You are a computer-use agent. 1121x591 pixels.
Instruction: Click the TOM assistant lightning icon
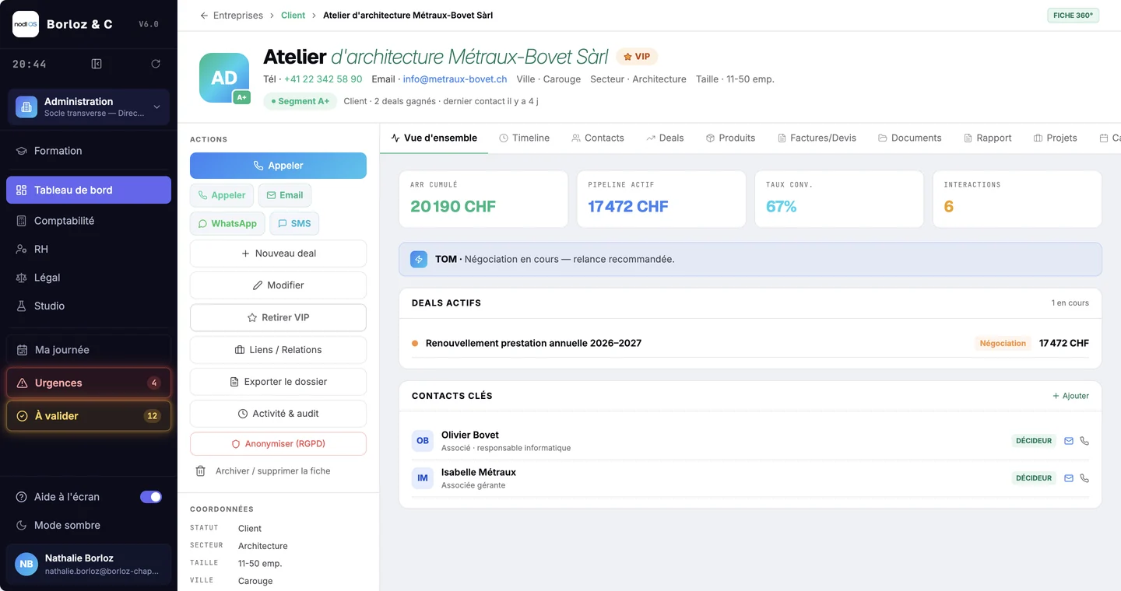coord(419,259)
